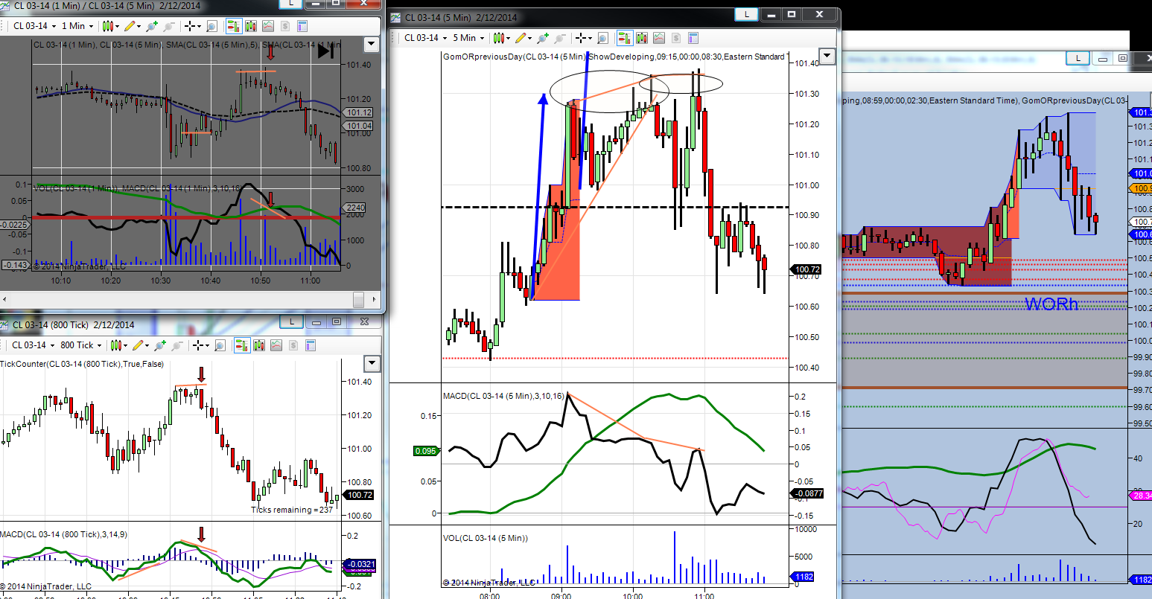Click the L link button of 800 Tick window
The image size is (1152, 599).
(291, 322)
